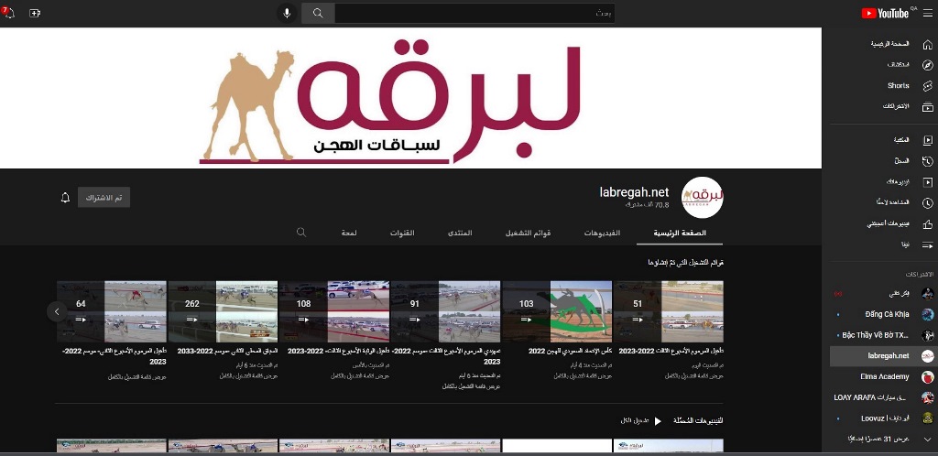The image size is (938, 456).
Task: Switch to the Playlists tab
Action: pos(529,233)
